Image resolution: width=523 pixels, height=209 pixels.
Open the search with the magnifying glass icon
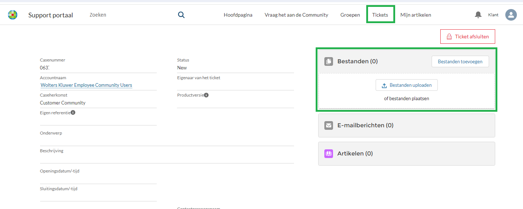pyautogui.click(x=181, y=15)
